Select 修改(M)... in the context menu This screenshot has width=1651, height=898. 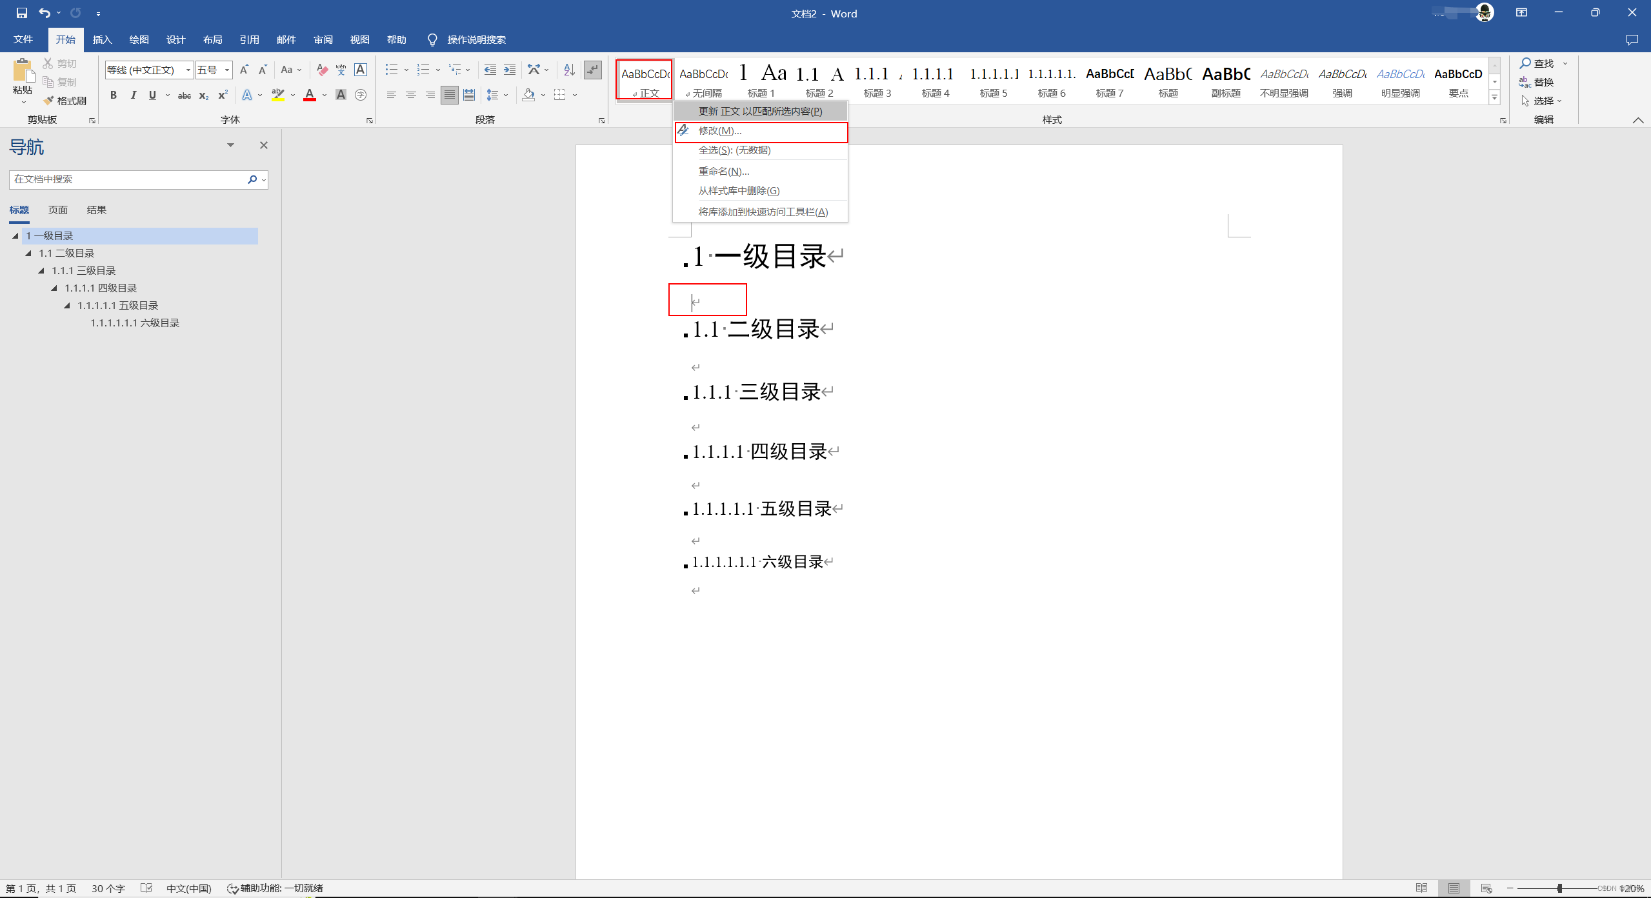pos(720,131)
